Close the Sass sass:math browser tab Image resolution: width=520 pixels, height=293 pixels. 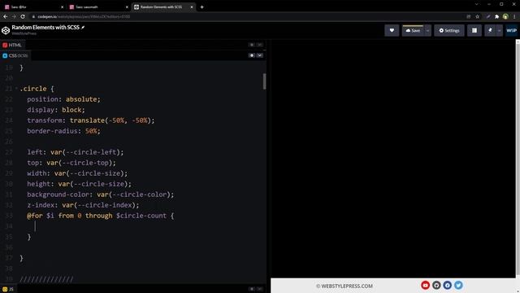(x=127, y=7)
